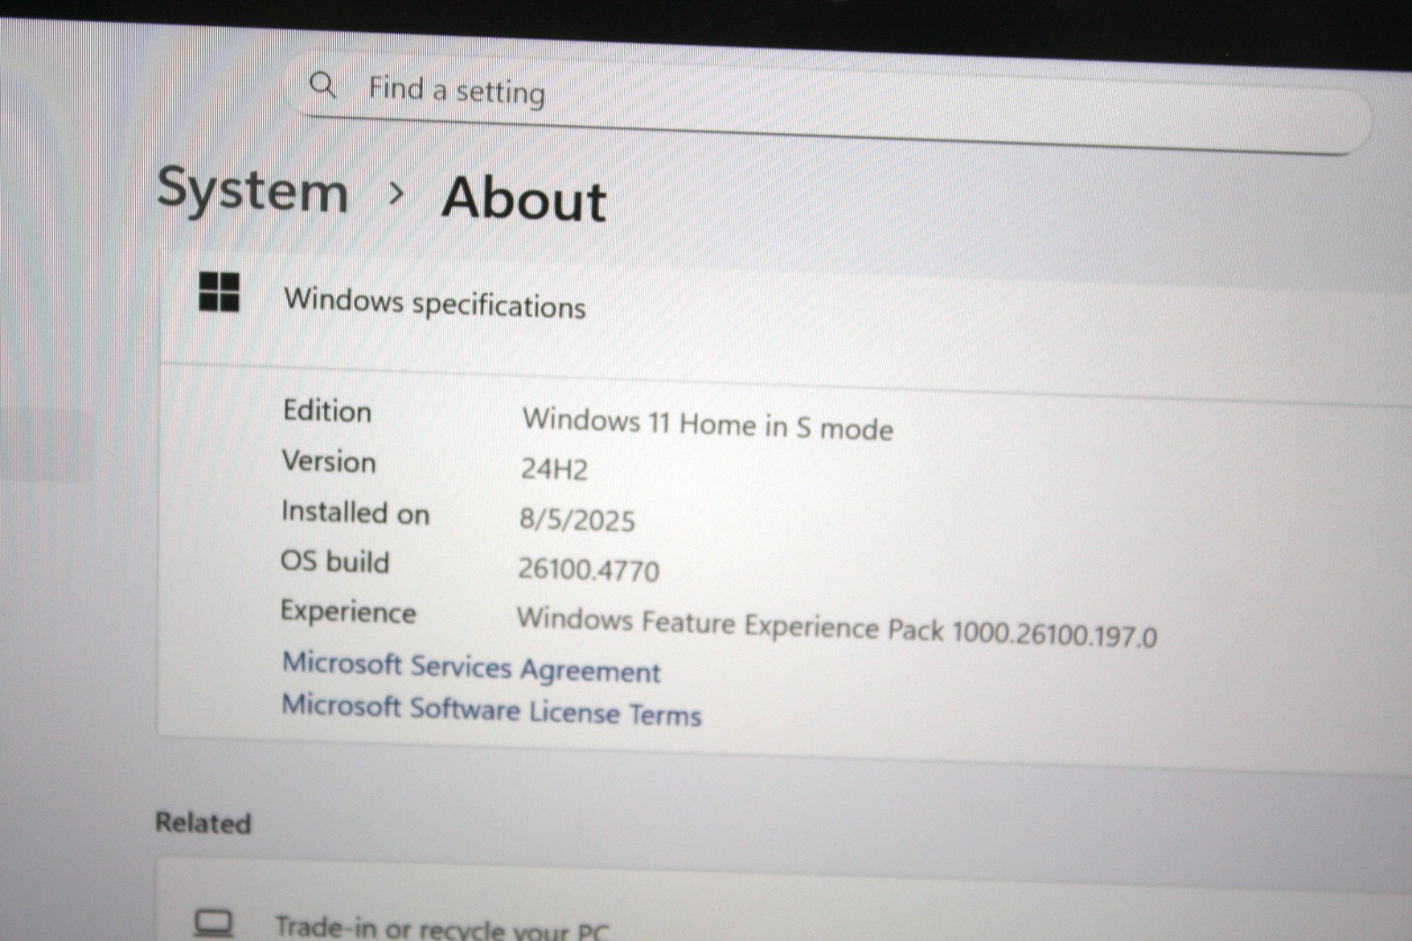The width and height of the screenshot is (1412, 941).
Task: Select the Edition label
Action: point(327,411)
